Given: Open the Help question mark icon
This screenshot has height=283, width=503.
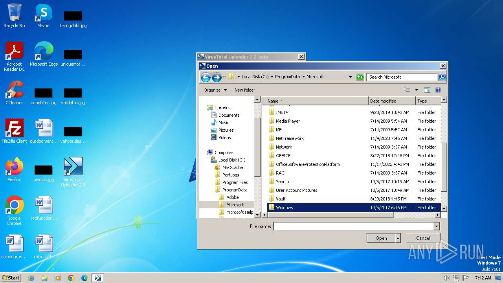Looking at the screenshot, I should 438,90.
